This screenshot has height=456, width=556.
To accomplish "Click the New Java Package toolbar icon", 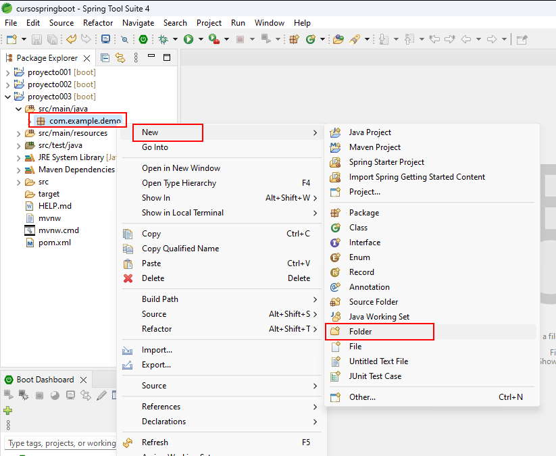I will point(294,39).
